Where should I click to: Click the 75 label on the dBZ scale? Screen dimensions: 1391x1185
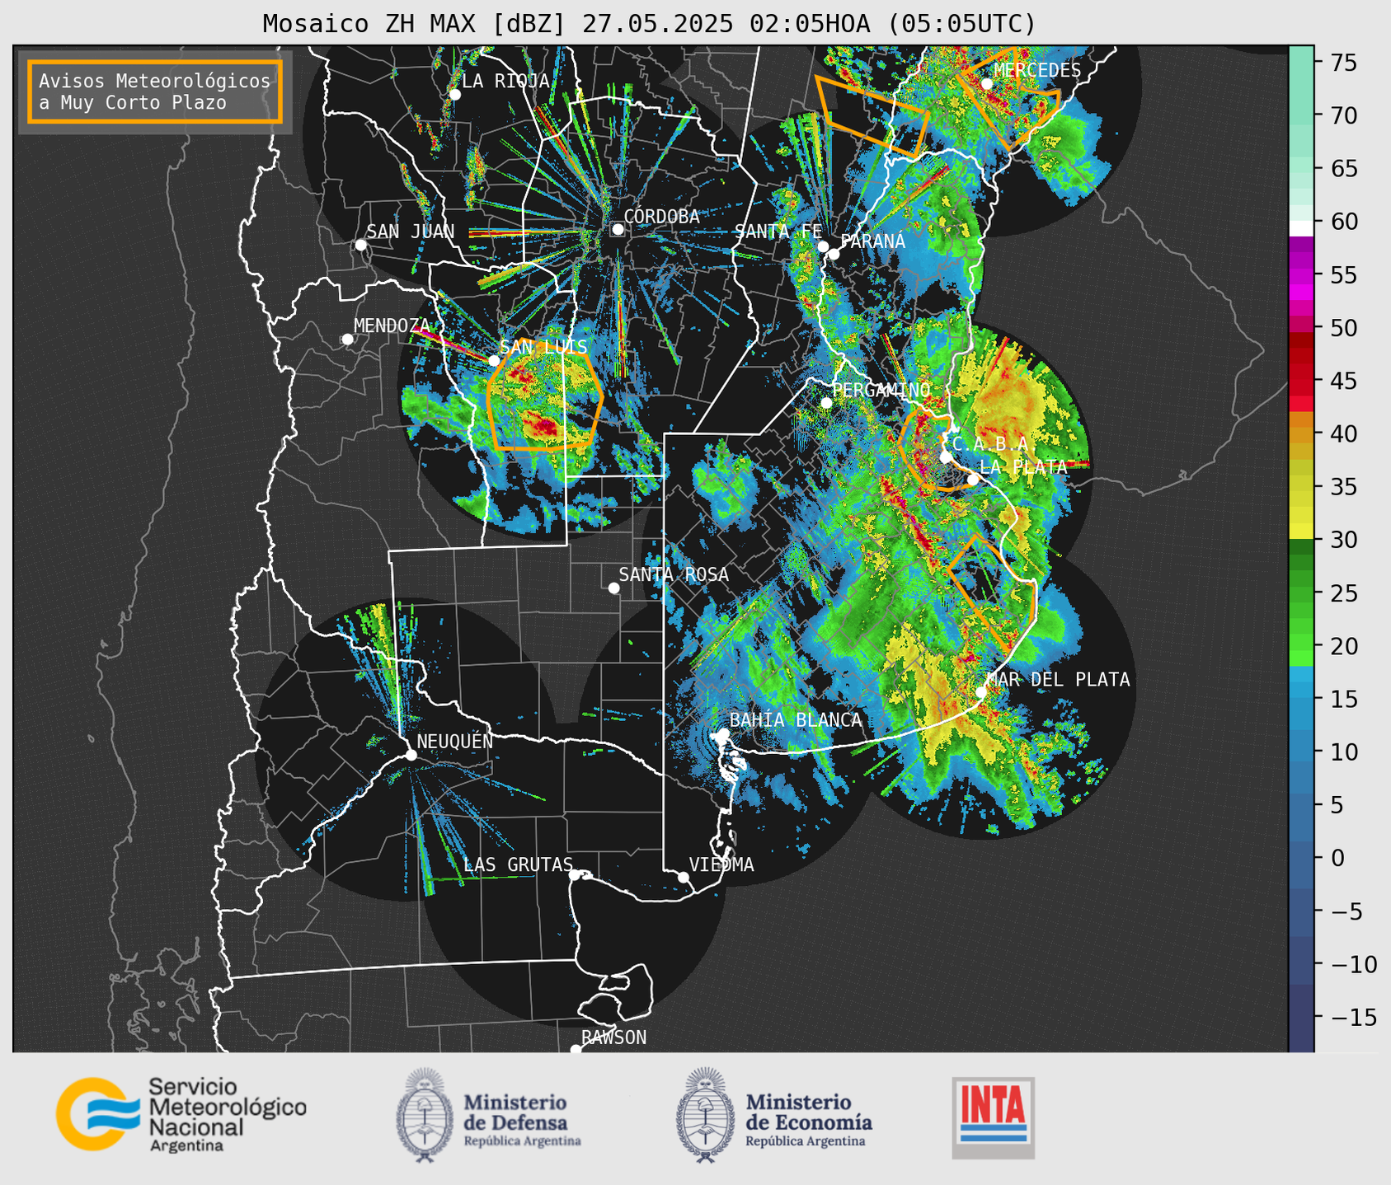click(1344, 63)
